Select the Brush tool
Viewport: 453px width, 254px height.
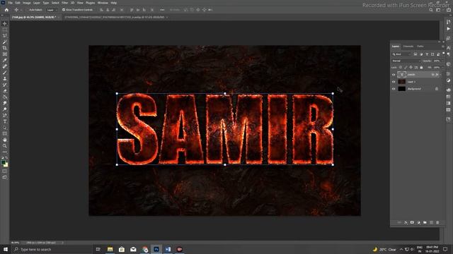click(x=5, y=72)
